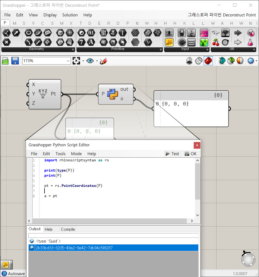The image size is (259, 277).
Task: Switch to the V ribbon tab
Action: [33, 23]
